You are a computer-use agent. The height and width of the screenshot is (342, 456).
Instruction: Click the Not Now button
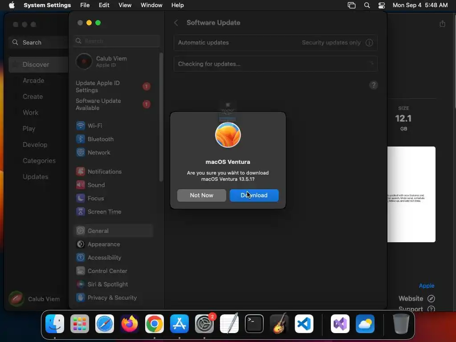tap(202, 195)
